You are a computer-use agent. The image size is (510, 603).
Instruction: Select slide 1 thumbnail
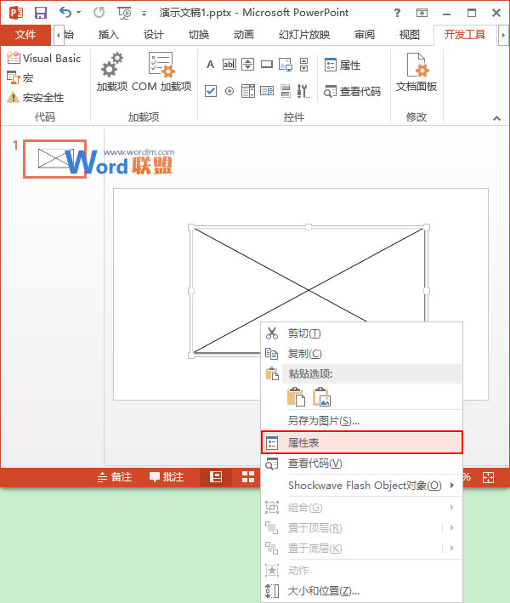tap(54, 159)
